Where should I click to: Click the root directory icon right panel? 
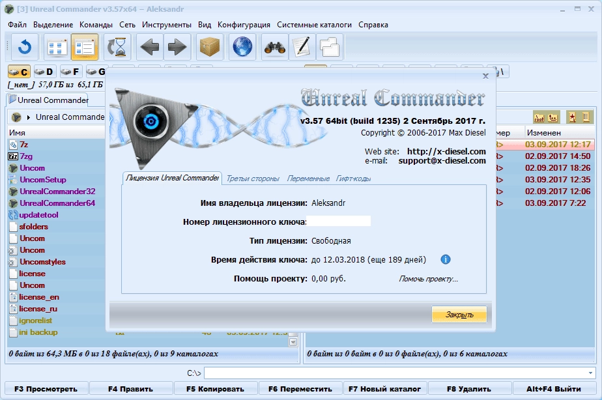click(539, 117)
